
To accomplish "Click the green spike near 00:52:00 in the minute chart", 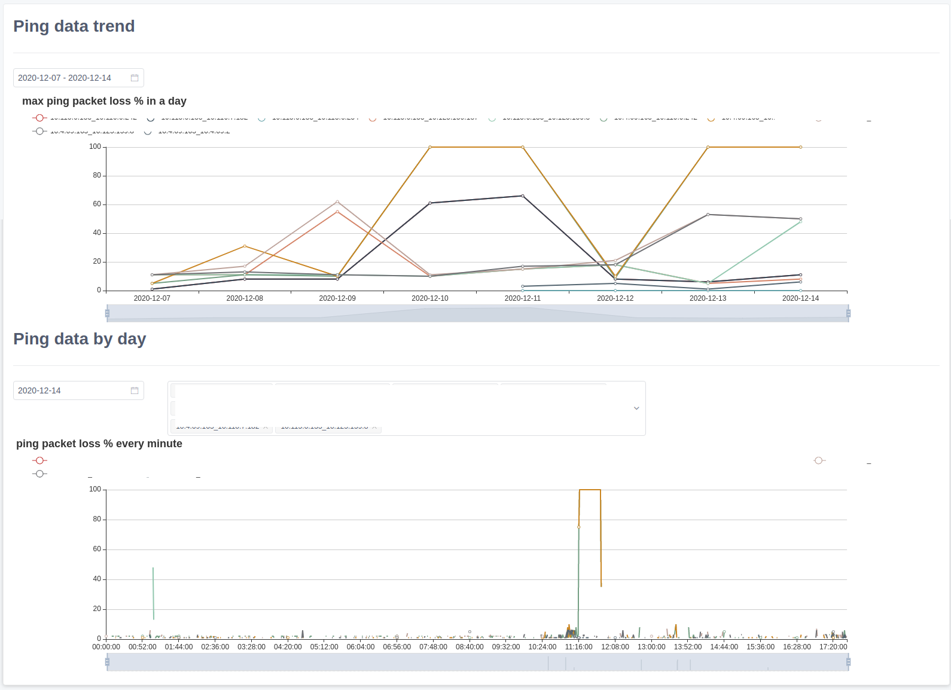I will point(153,593).
